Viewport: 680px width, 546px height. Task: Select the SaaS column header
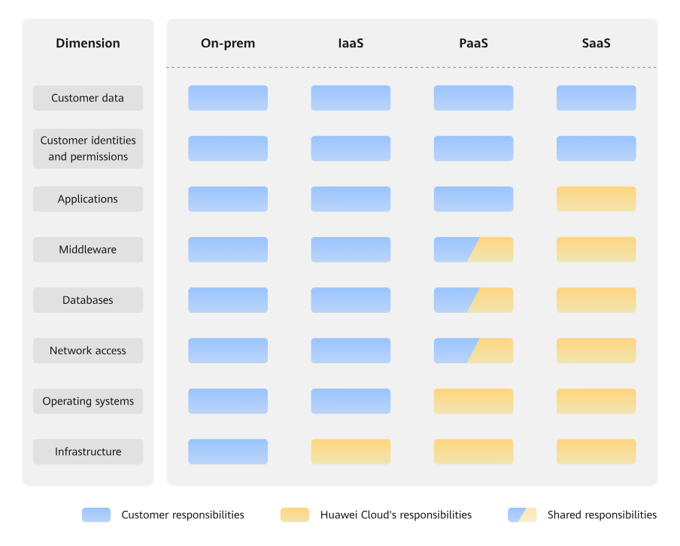[596, 43]
